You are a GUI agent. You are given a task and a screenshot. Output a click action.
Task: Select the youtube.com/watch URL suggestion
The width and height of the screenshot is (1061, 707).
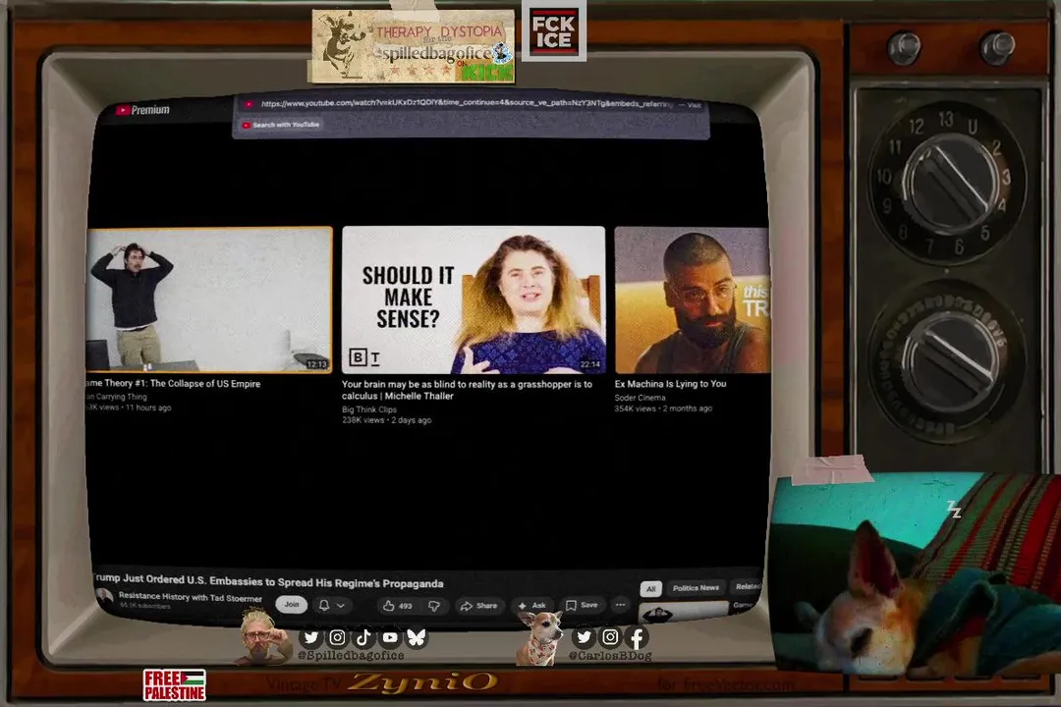471,104
